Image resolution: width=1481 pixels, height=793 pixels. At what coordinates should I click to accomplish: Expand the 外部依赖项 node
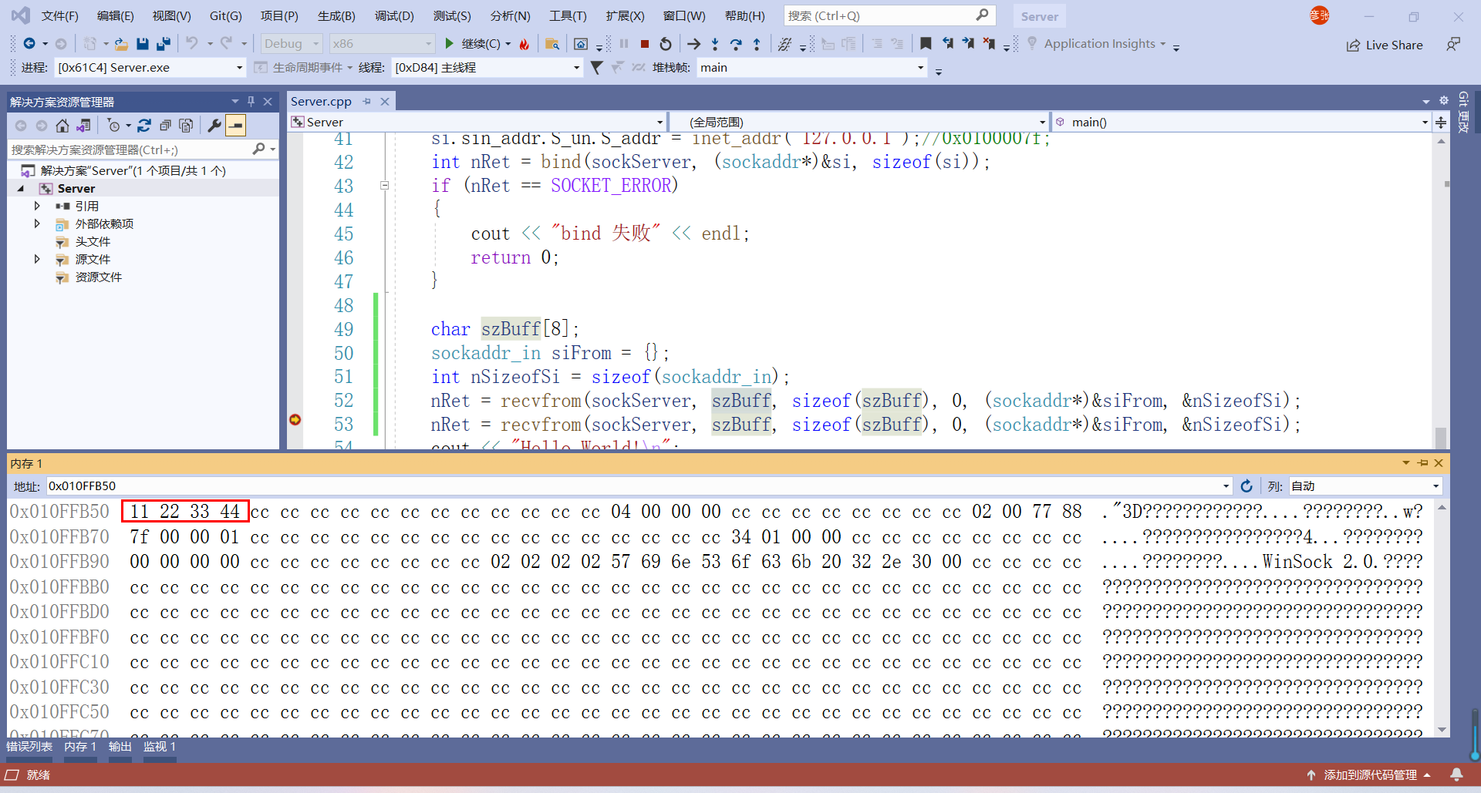click(36, 223)
